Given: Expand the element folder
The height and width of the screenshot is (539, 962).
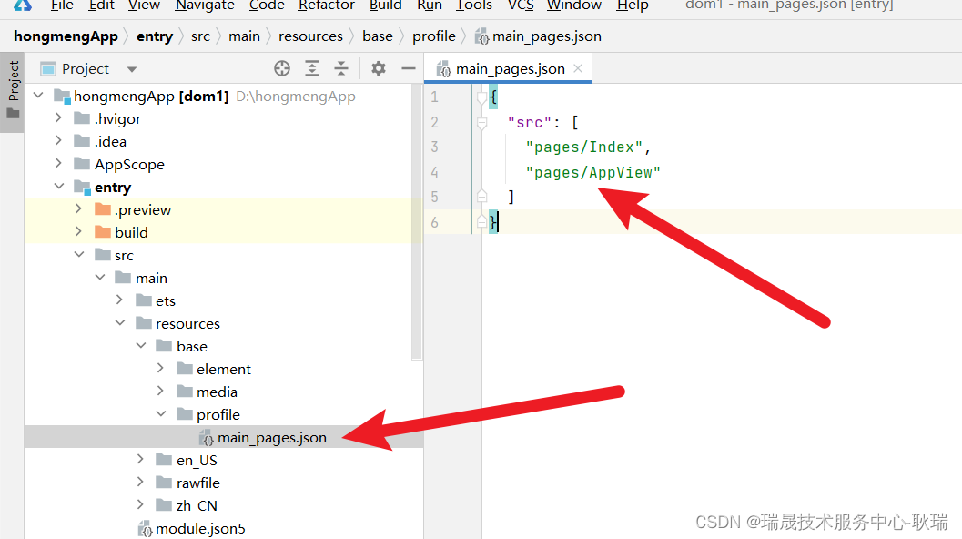Looking at the screenshot, I should coord(161,368).
